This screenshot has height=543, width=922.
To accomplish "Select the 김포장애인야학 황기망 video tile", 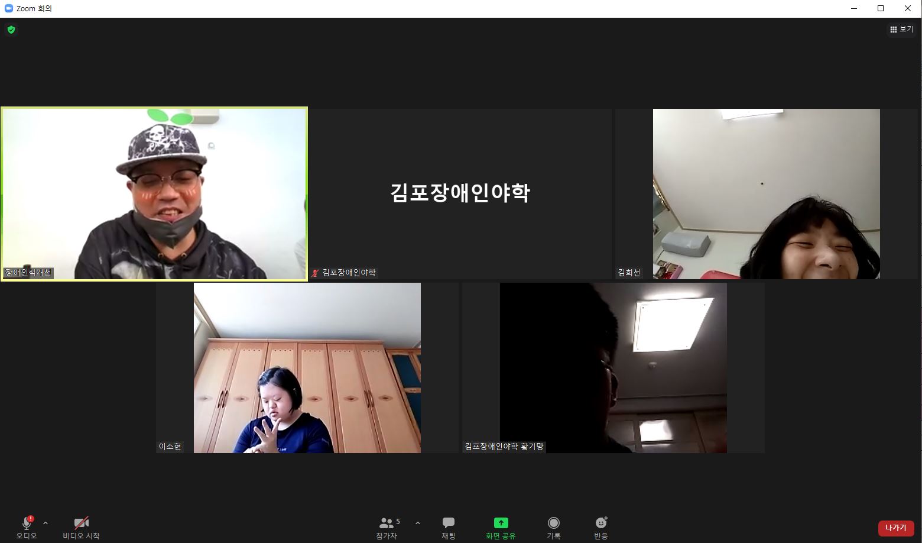I will coord(613,368).
